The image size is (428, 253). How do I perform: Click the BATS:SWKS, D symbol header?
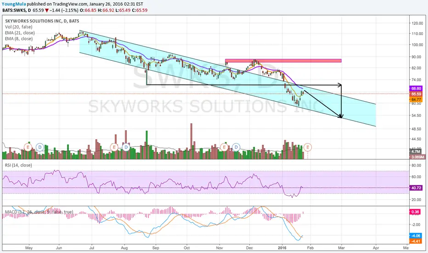pos(17,10)
